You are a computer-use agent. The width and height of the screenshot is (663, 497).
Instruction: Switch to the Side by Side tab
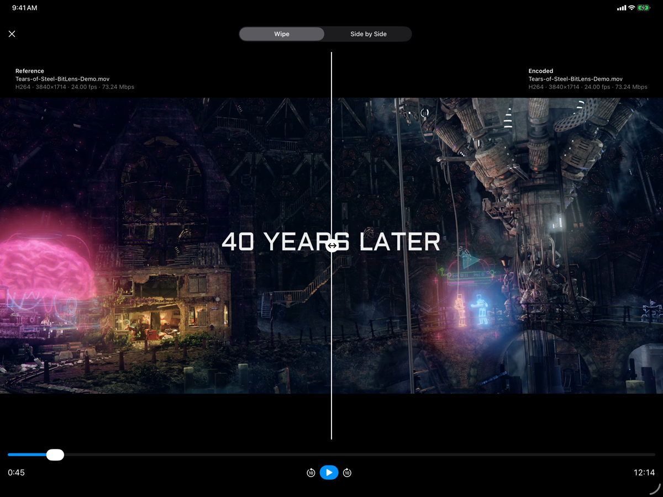(x=369, y=34)
